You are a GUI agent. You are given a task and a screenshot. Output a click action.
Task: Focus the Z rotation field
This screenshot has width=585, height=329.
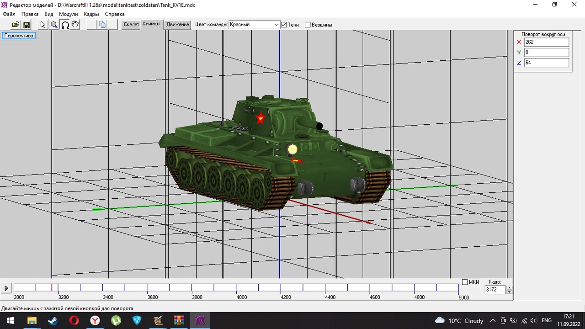pos(547,63)
